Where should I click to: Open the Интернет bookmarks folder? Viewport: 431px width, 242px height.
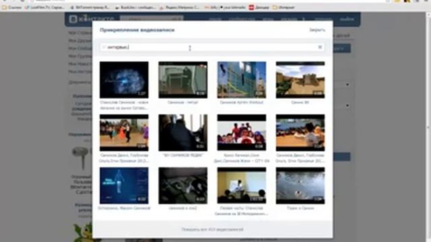click(x=284, y=7)
